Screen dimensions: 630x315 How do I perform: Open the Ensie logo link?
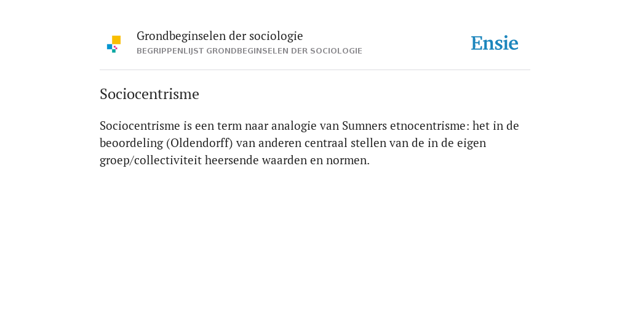495,43
